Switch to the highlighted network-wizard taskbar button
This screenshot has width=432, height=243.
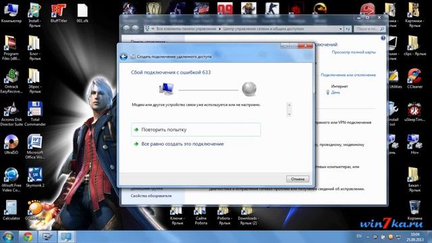(66, 237)
